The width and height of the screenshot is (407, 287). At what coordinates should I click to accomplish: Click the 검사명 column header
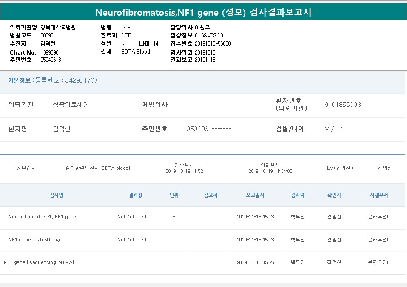tap(57, 195)
